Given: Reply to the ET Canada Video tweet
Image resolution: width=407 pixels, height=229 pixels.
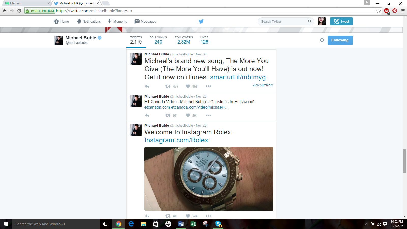Looking at the screenshot, I should click(147, 115).
